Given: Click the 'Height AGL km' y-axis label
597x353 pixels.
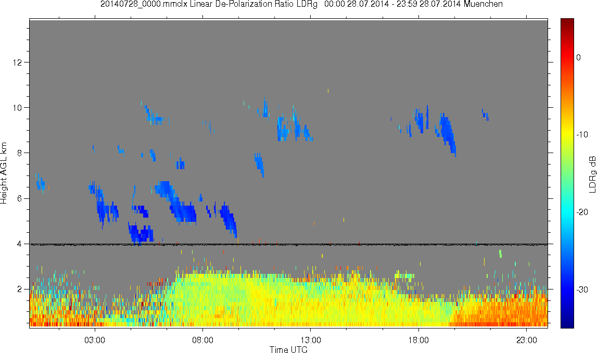Looking at the screenshot, I should pyautogui.click(x=4, y=173).
